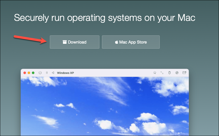Click the Windows XP window title
219x136 pixels.
[x=65, y=73]
